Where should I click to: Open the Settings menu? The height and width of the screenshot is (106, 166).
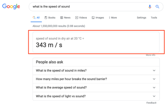tap(141, 18)
